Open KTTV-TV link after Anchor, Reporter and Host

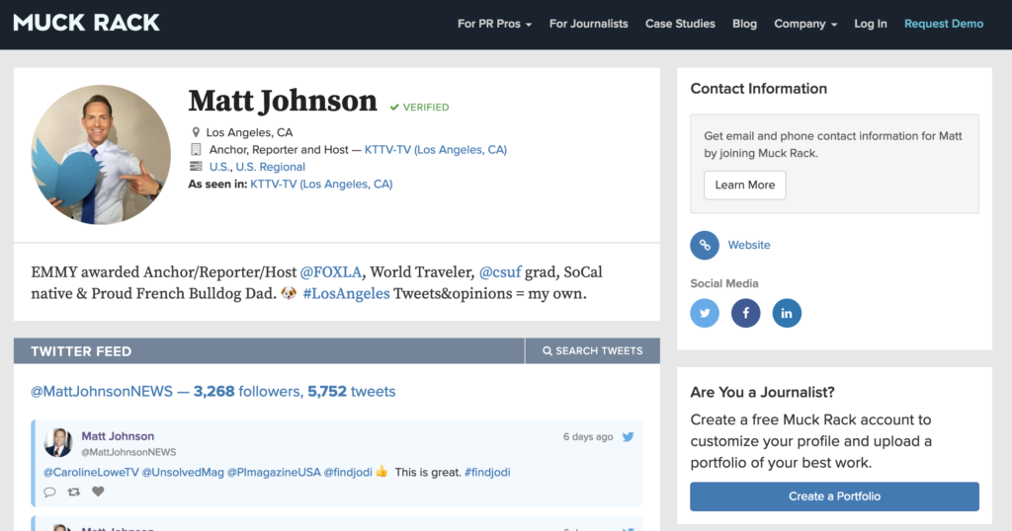pyautogui.click(x=436, y=149)
